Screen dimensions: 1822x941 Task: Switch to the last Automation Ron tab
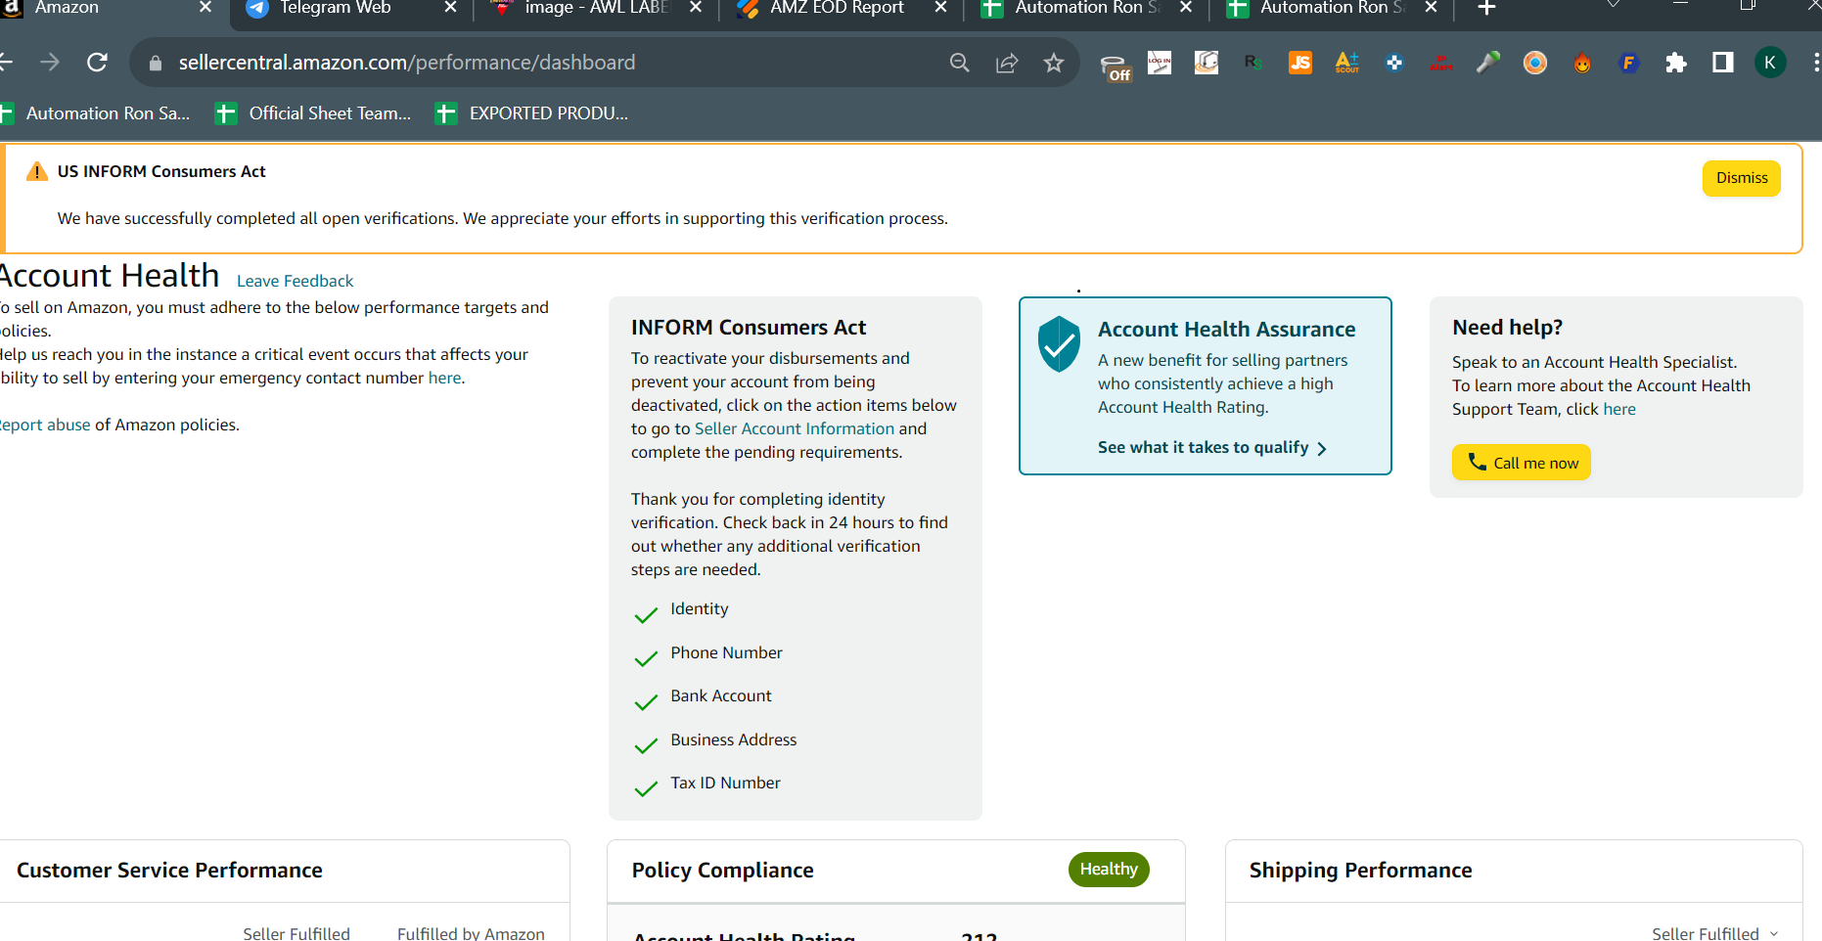click(x=1333, y=8)
